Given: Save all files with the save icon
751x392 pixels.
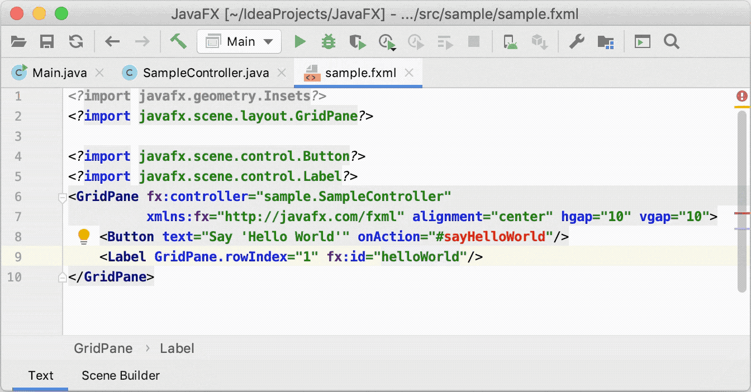Looking at the screenshot, I should coord(47,41).
